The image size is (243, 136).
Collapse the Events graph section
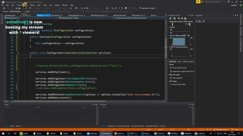169,27
